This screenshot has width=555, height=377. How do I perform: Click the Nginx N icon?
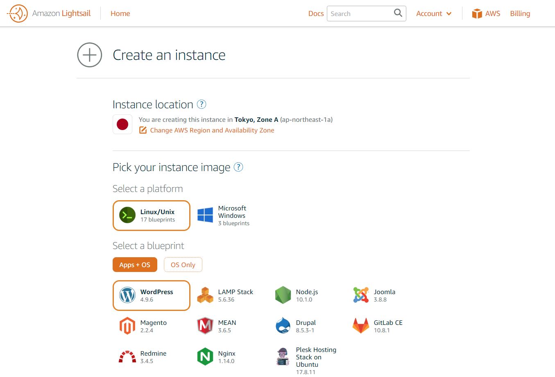pos(205,356)
